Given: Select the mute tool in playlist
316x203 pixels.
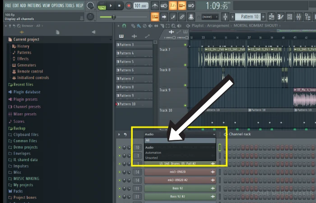Looking at the screenshot, I should [x=150, y=26].
